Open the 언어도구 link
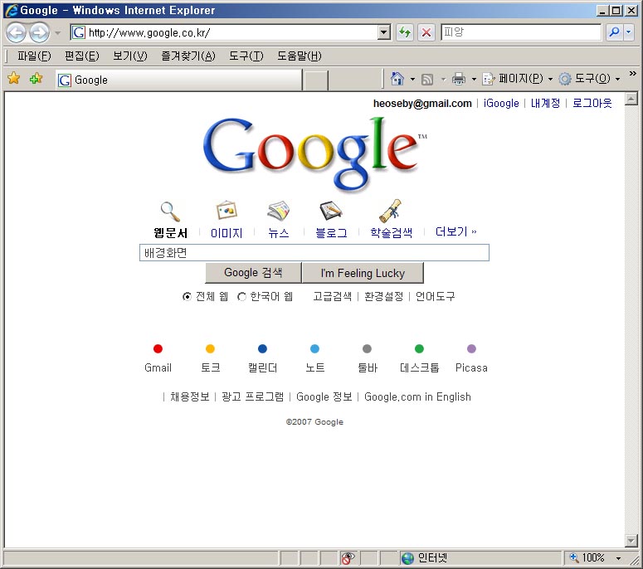643x569 pixels. pos(435,296)
